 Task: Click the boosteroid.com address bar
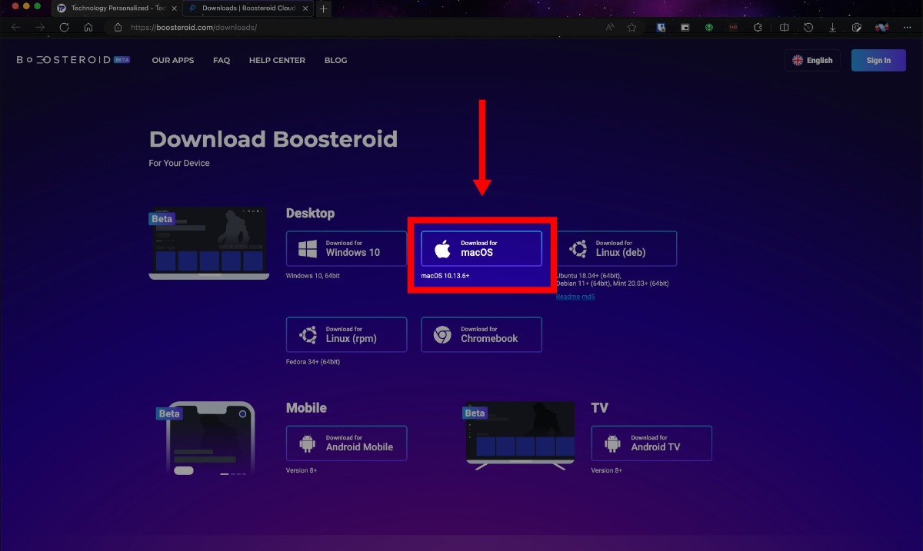pos(354,27)
